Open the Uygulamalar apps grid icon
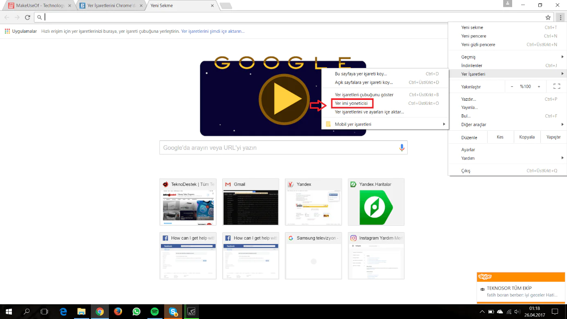 click(x=7, y=31)
